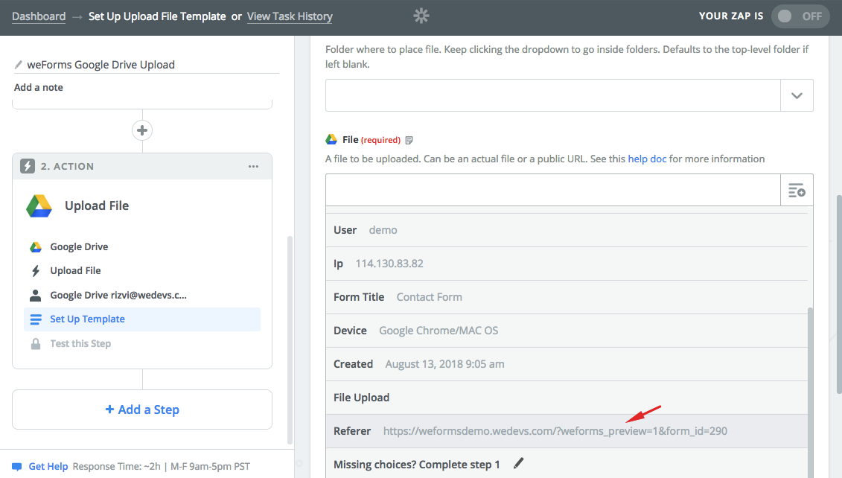The width and height of the screenshot is (842, 478).
Task: Select the Ip 114.130.83.82 option
Action: [x=567, y=264]
